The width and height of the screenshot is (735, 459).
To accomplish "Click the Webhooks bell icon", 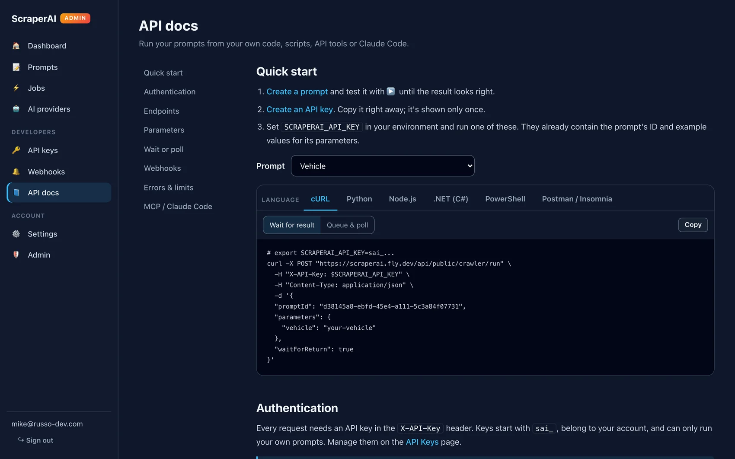I will click(16, 172).
